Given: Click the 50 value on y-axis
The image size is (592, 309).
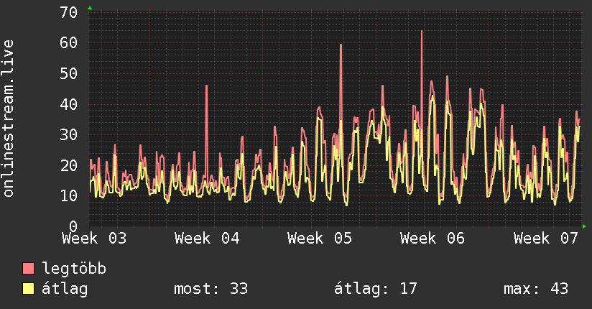Looking at the screenshot, I should (x=69, y=73).
